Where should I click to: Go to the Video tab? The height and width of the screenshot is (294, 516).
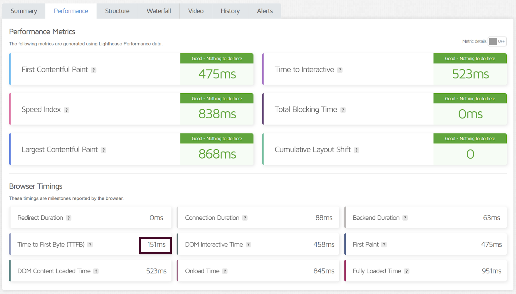coord(196,11)
